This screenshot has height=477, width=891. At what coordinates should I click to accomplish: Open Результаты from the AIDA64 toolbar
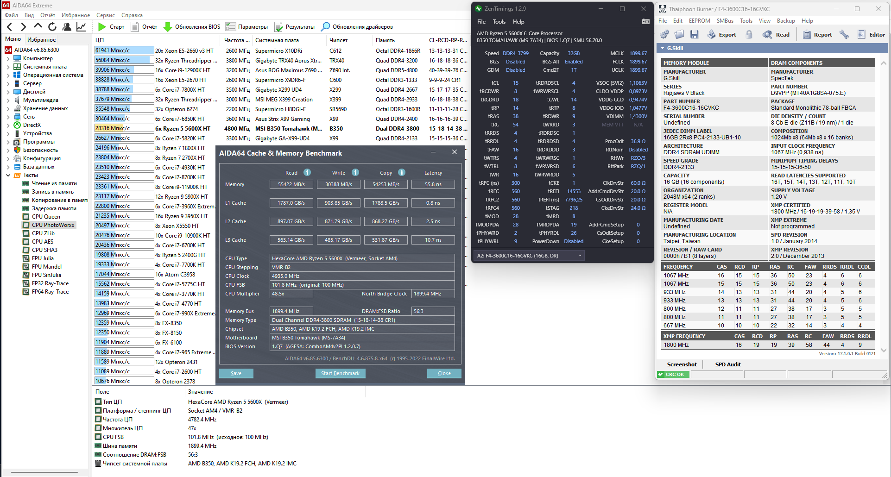tap(295, 27)
